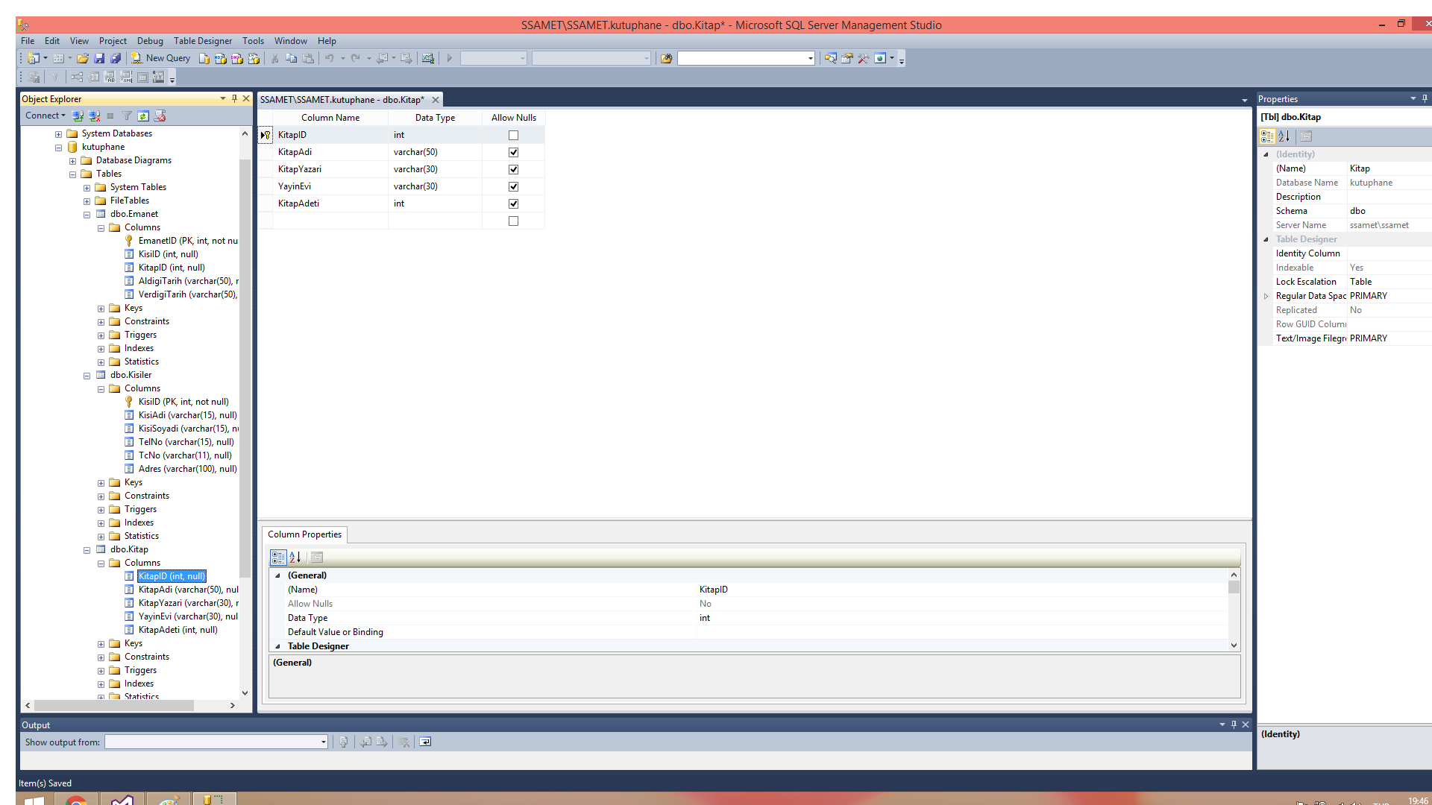Select the YayinEvi column name cell

pos(330,186)
